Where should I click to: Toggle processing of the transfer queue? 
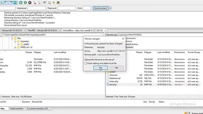click(x=25, y=3)
